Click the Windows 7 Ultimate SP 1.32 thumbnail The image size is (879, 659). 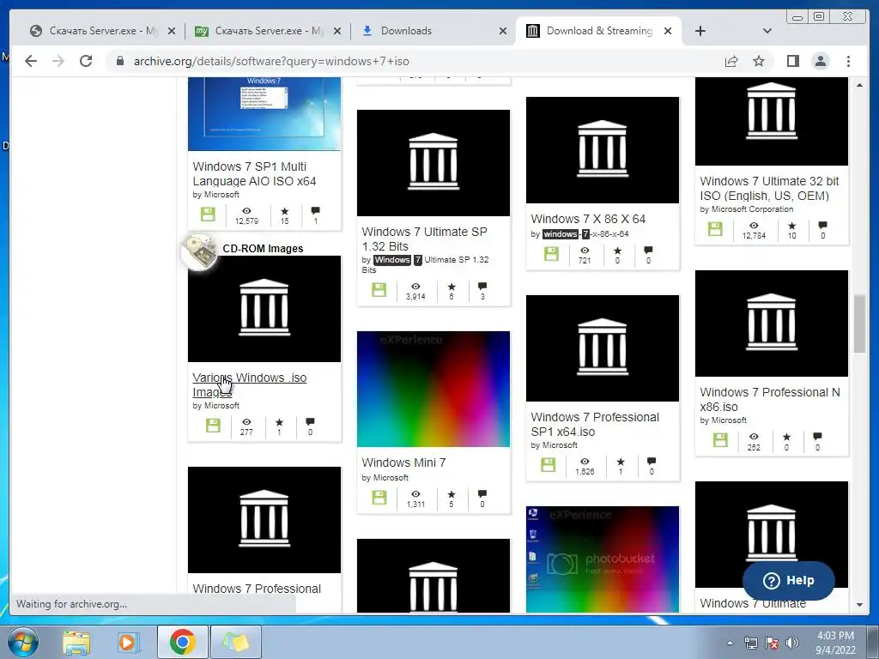point(433,162)
